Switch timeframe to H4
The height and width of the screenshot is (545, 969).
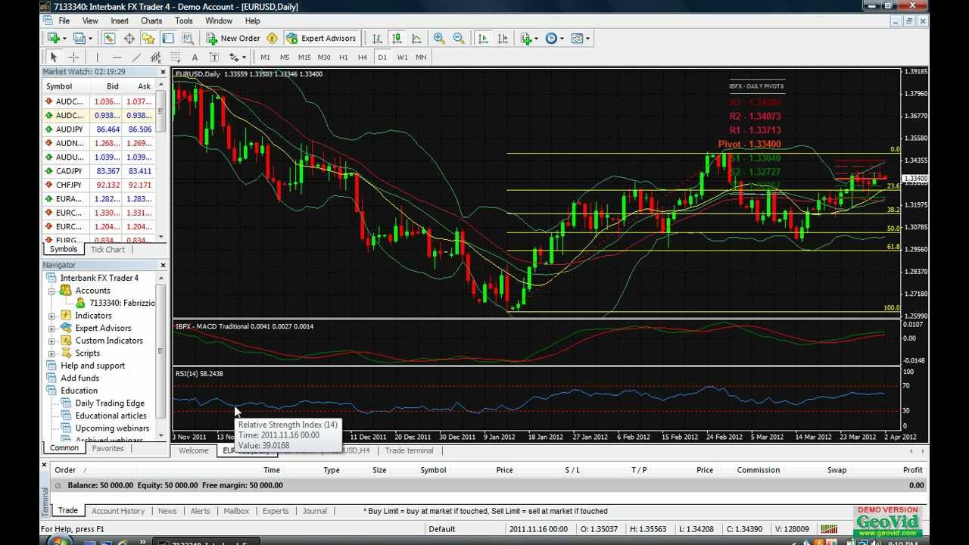(363, 57)
